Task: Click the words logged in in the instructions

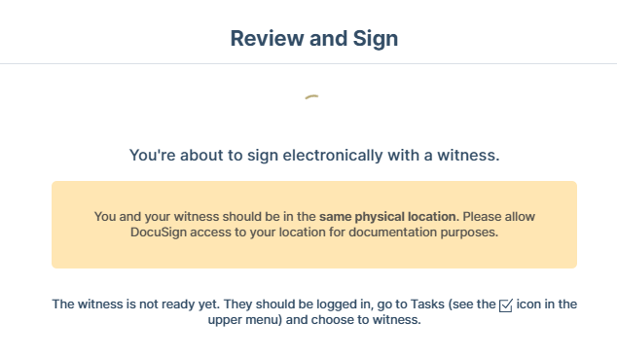Action: coord(345,304)
